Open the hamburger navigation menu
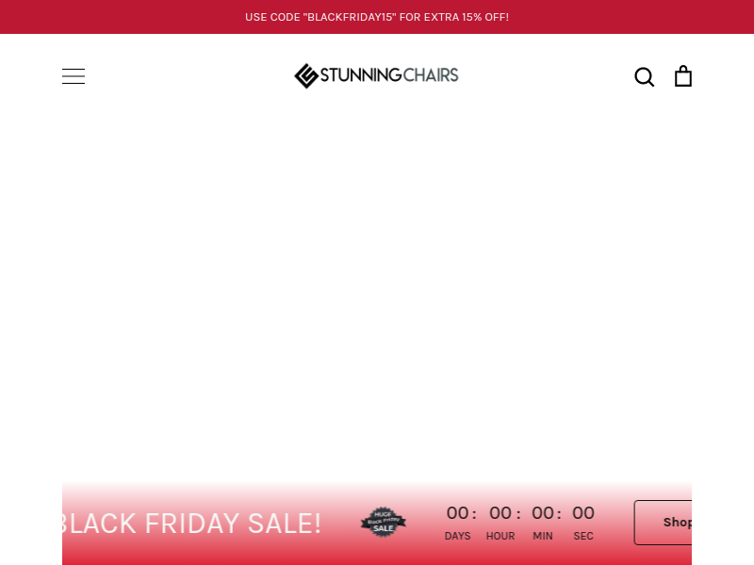Screen dimensions: 754x565 (74, 76)
